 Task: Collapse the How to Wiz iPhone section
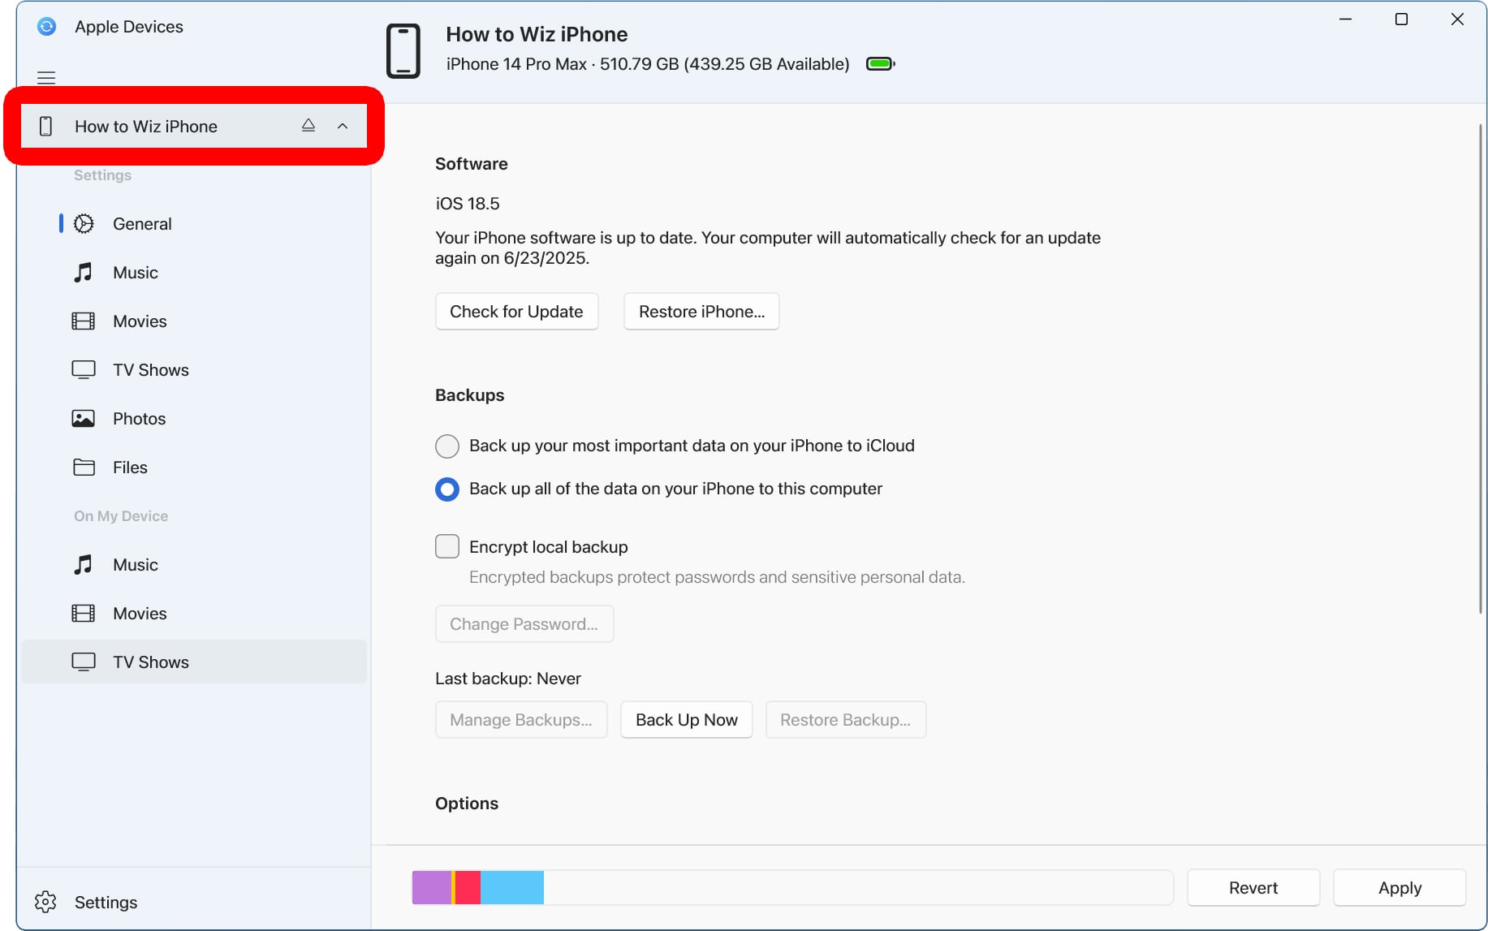pos(343,126)
